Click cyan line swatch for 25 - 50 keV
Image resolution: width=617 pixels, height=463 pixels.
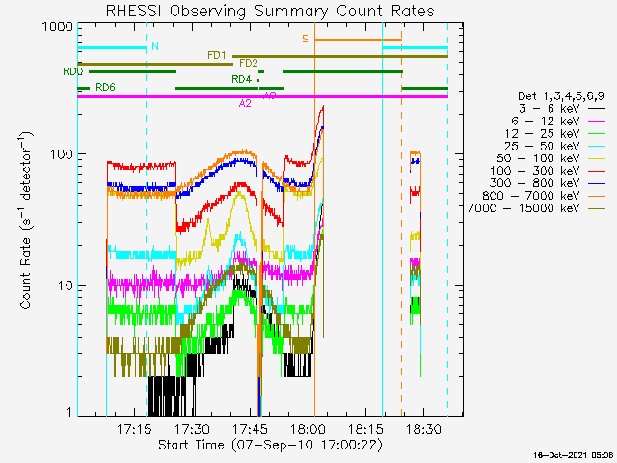point(597,147)
